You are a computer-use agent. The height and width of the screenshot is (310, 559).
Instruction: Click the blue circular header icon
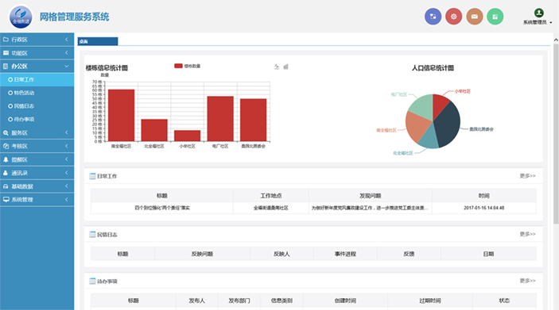tap(433, 17)
